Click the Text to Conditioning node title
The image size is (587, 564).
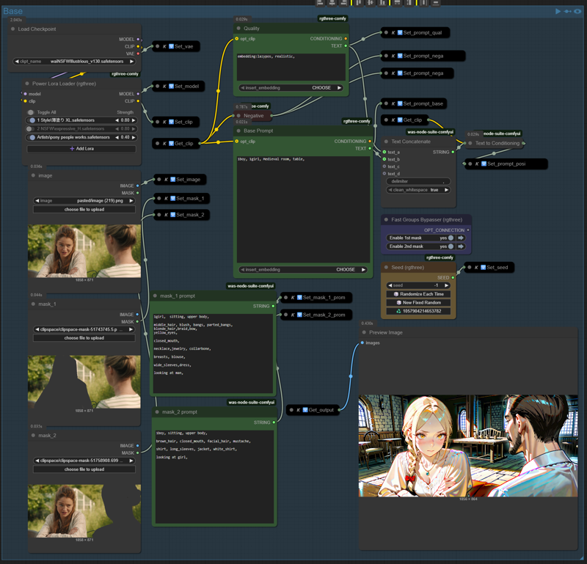pos(497,143)
